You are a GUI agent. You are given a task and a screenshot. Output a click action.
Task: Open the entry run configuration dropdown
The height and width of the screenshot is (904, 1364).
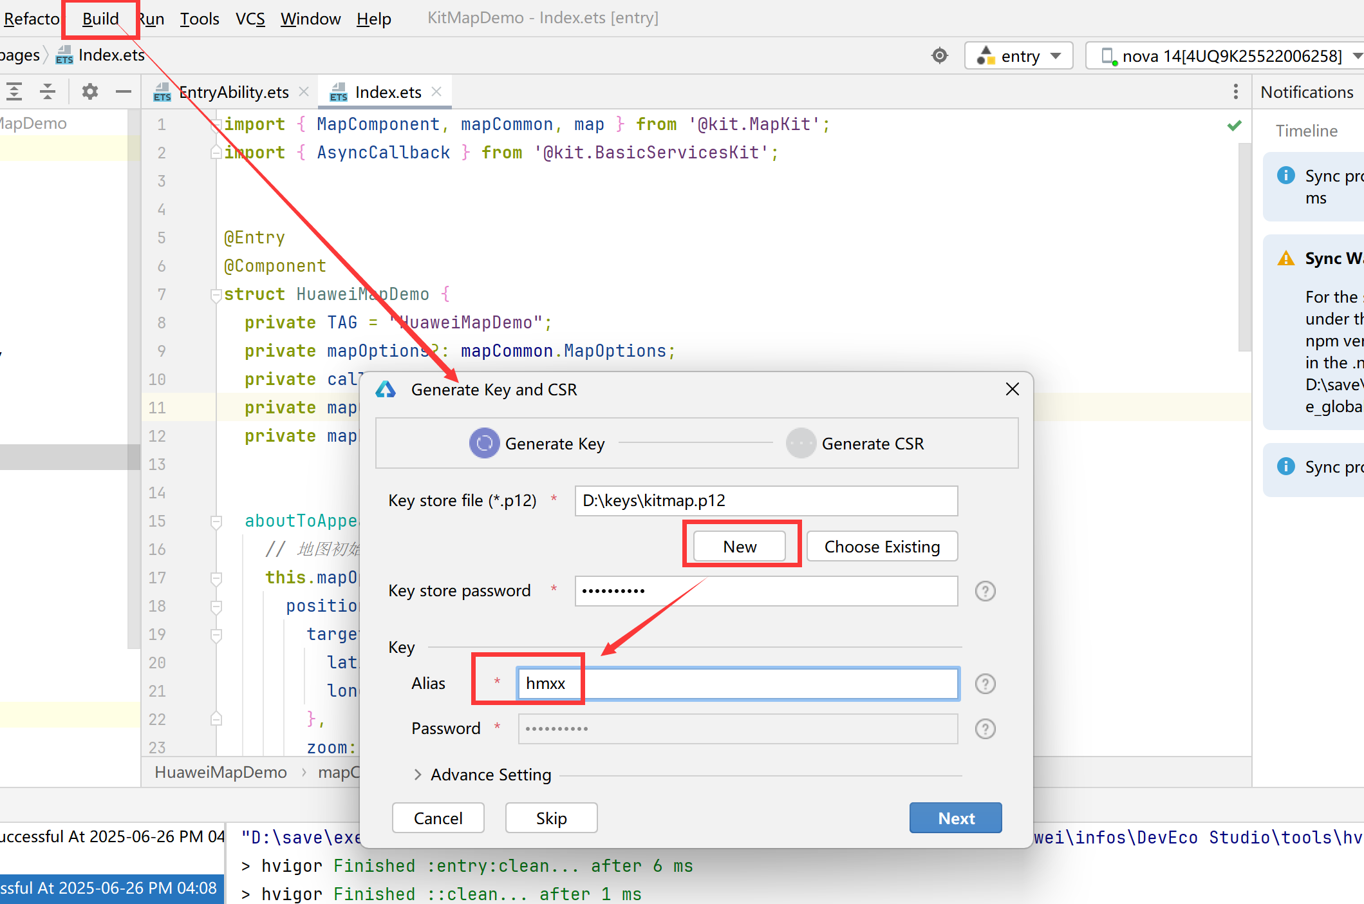coord(1019,56)
